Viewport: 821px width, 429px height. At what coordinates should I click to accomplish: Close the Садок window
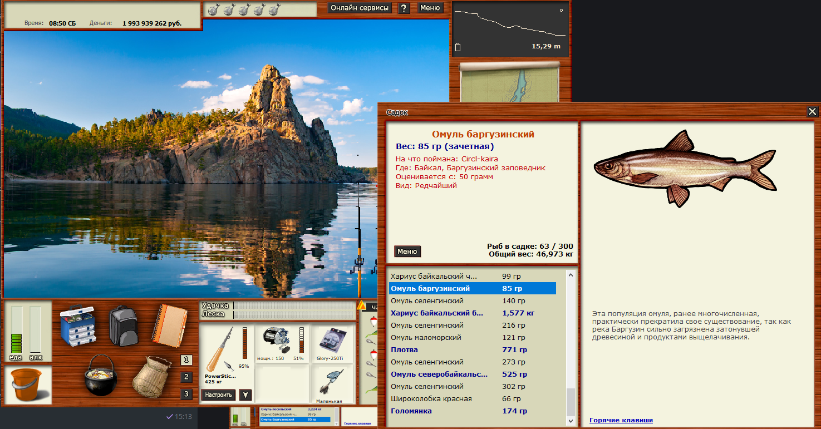[x=813, y=112]
